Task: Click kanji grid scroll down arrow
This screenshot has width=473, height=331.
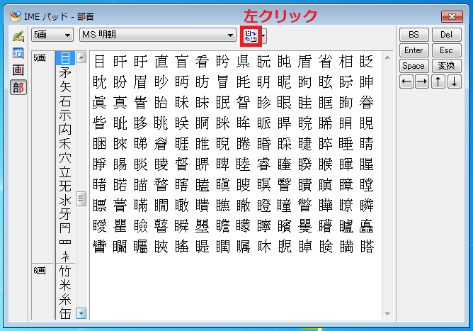Action: [x=387, y=314]
